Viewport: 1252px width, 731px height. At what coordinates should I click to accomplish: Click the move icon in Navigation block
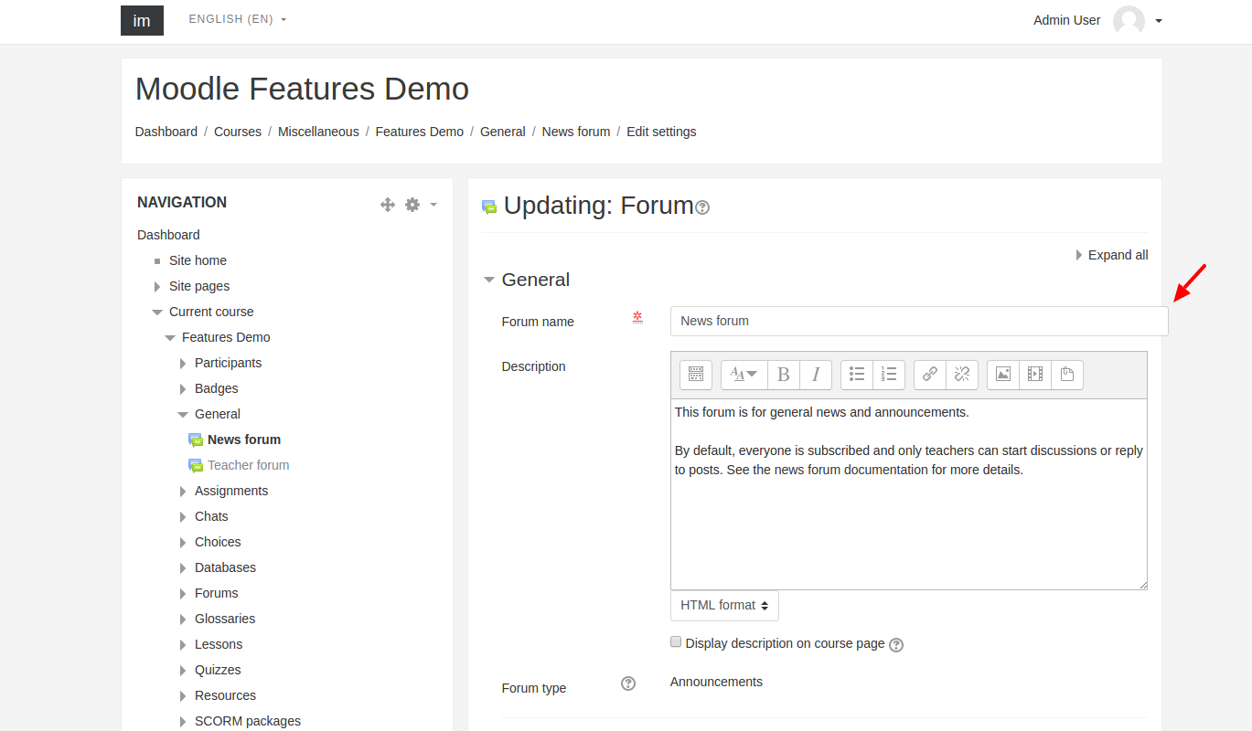tap(388, 205)
